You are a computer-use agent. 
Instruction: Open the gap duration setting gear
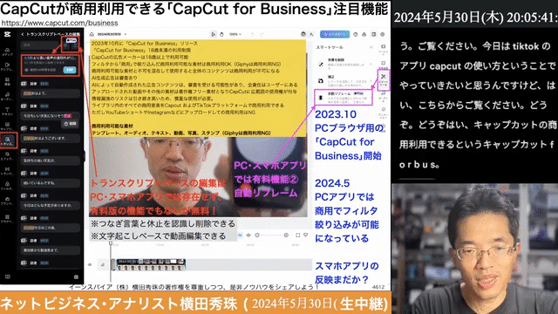pos(26,70)
